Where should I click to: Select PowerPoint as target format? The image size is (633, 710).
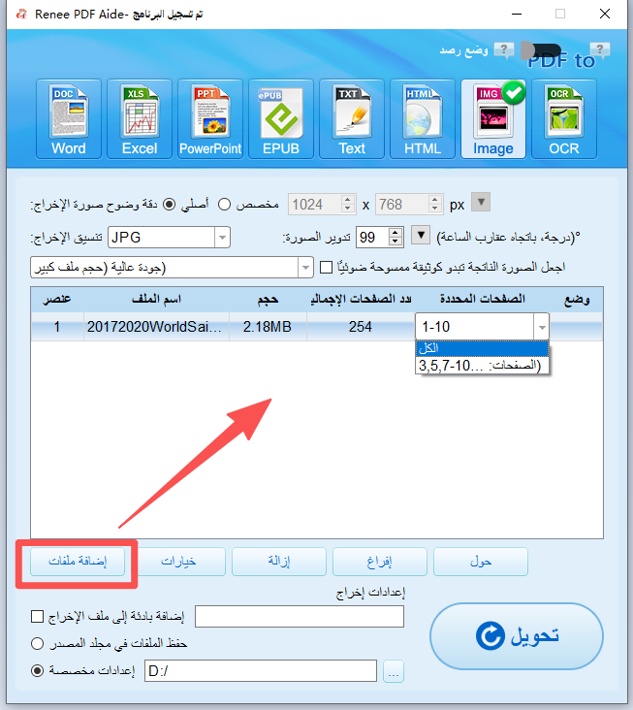click(x=210, y=119)
